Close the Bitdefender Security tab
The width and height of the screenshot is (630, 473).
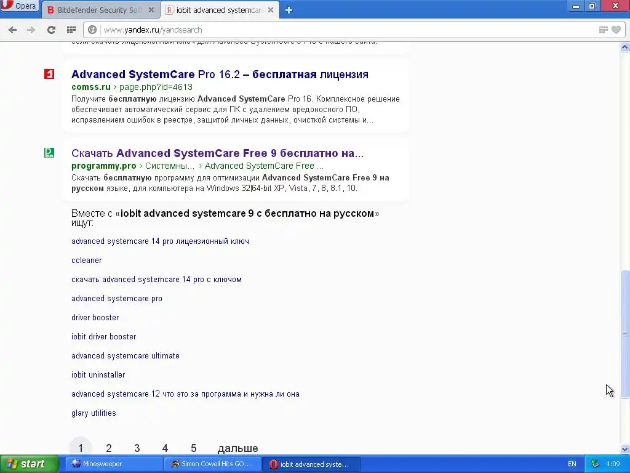(151, 10)
